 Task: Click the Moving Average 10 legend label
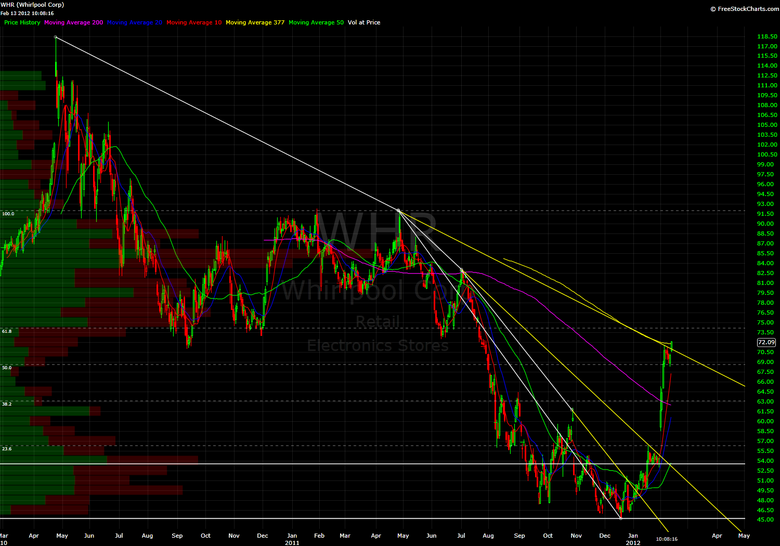coord(194,22)
